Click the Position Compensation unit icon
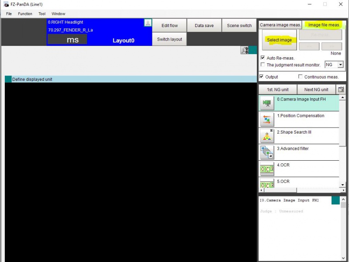Image resolution: width=349 pixels, height=262 pixels. click(267, 119)
